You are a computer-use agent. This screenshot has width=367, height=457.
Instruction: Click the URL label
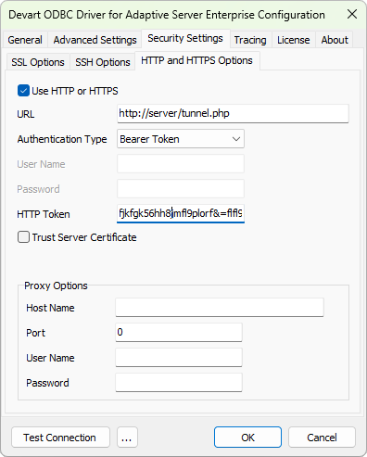coord(26,114)
